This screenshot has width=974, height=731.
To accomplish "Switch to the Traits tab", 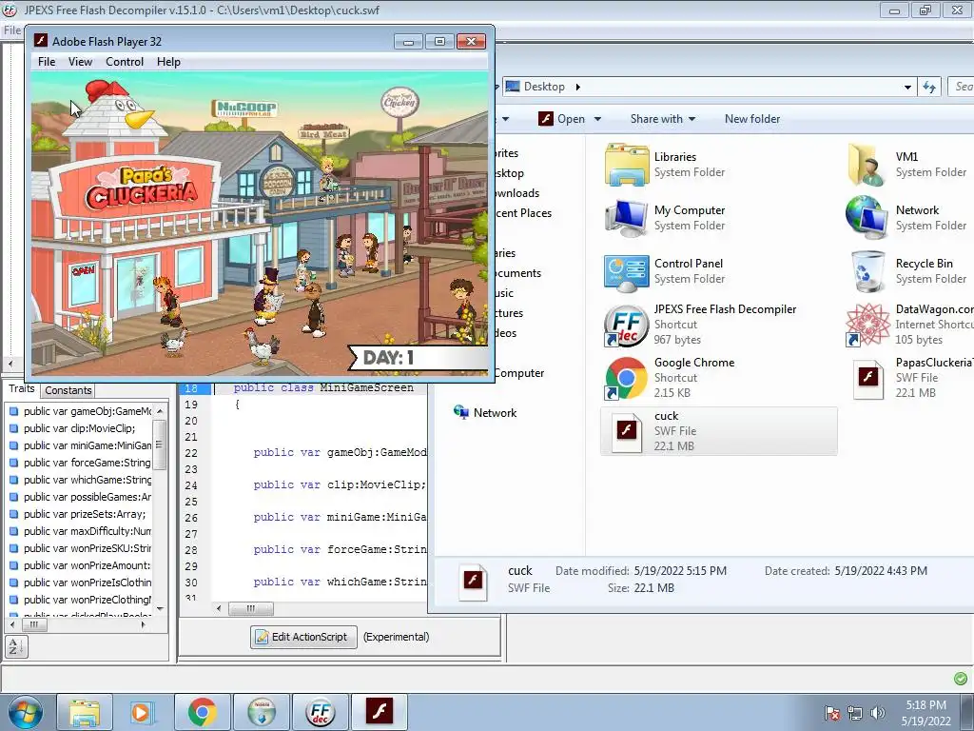I will click(x=22, y=388).
